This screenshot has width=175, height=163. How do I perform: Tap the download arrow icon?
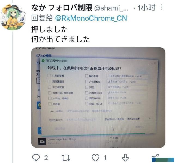coord(125,158)
